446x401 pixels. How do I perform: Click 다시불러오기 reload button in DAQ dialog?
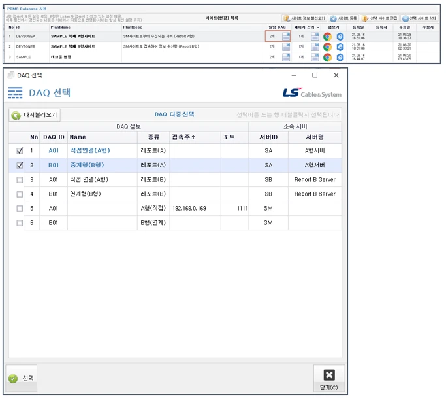point(35,115)
